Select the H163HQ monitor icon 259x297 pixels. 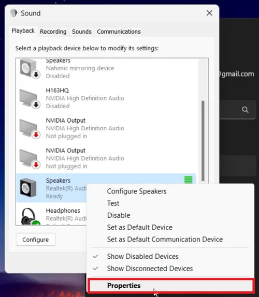tap(30, 99)
